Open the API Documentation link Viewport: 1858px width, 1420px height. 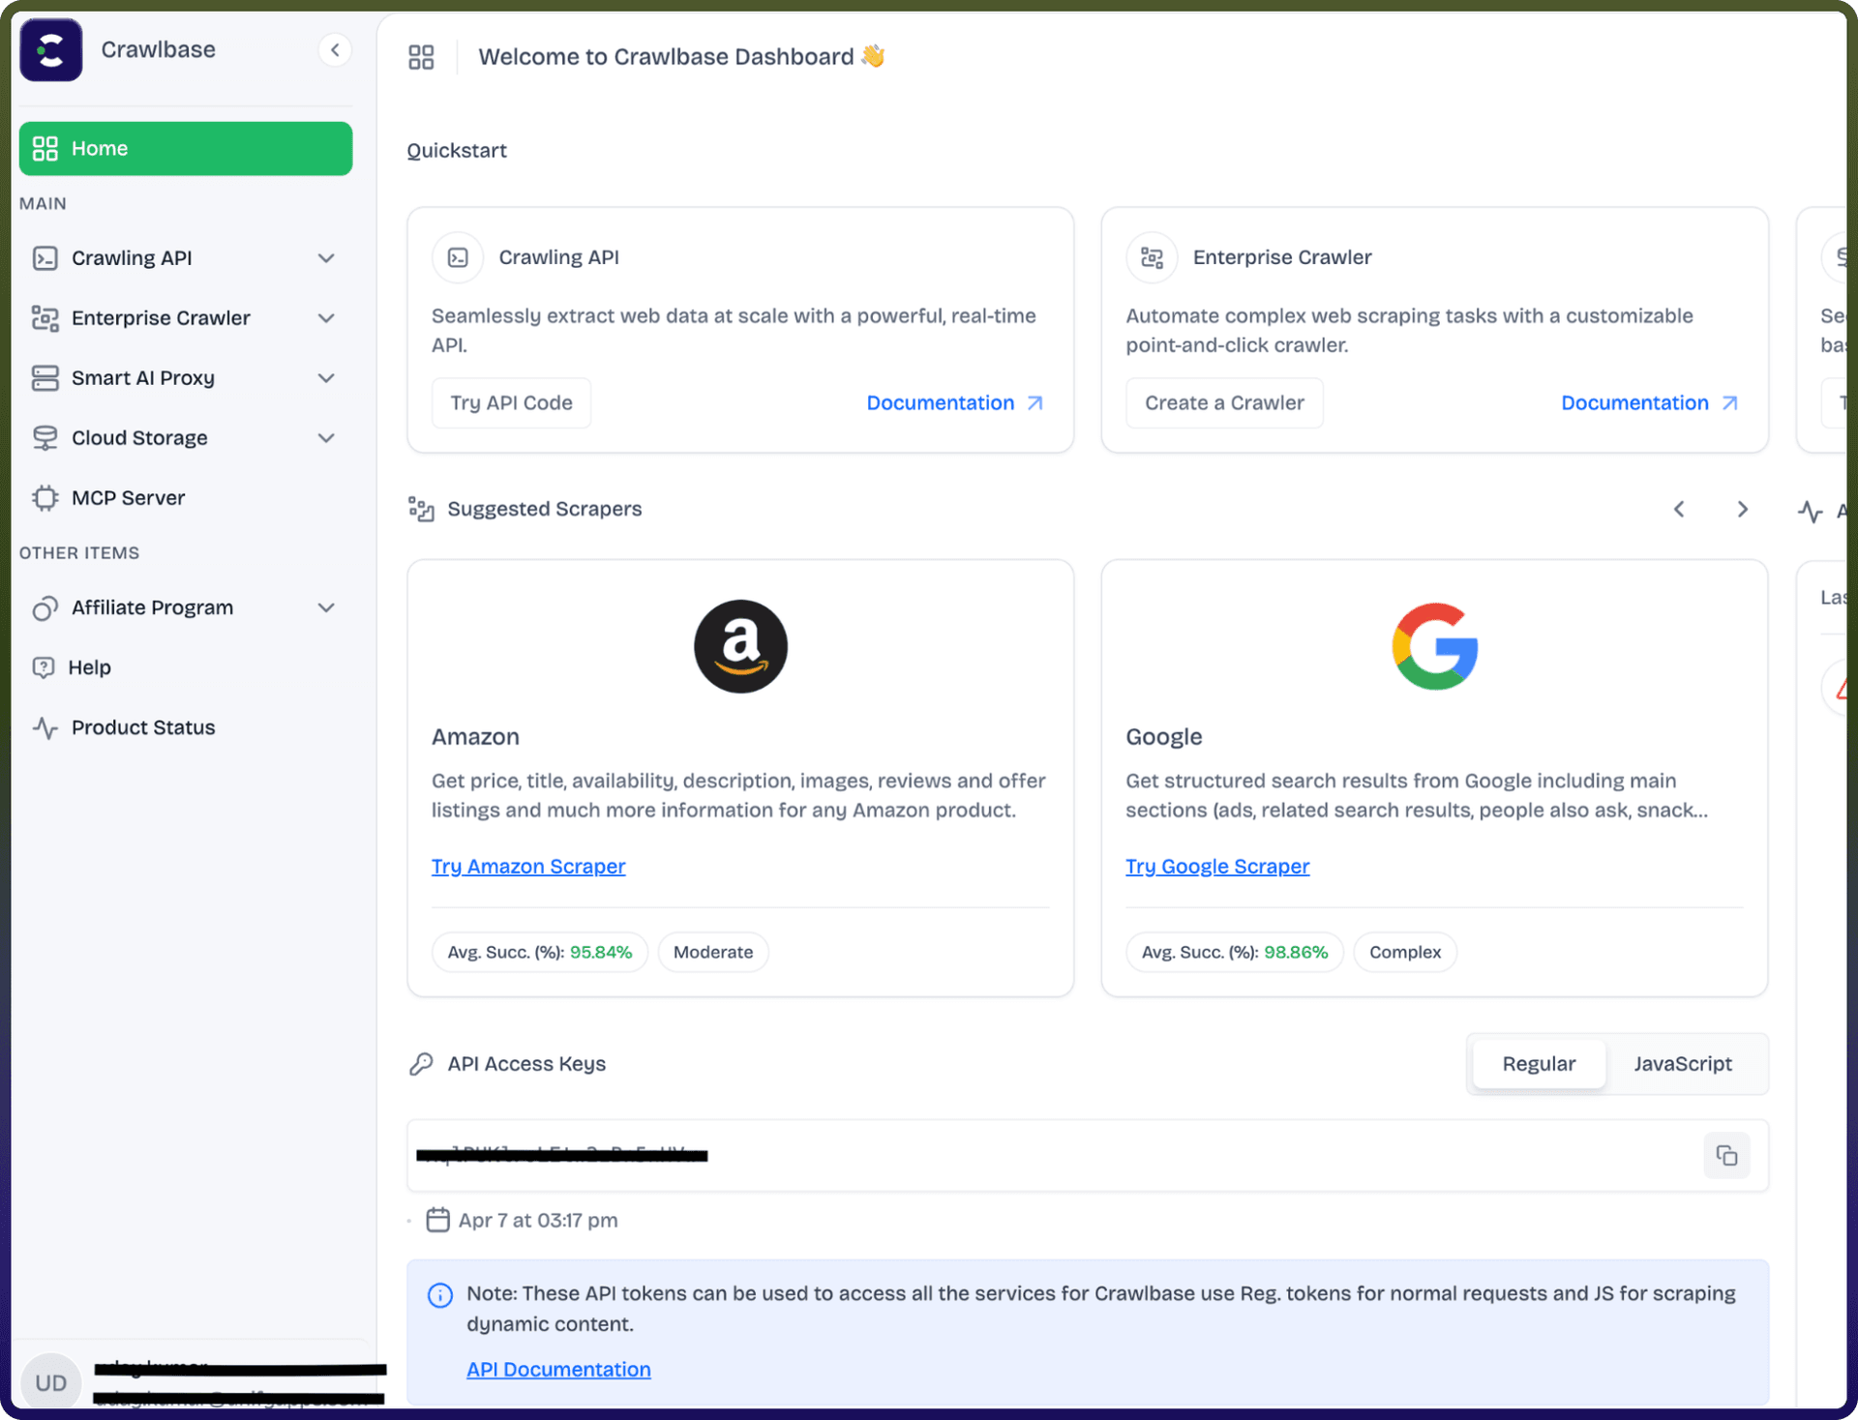point(558,1370)
